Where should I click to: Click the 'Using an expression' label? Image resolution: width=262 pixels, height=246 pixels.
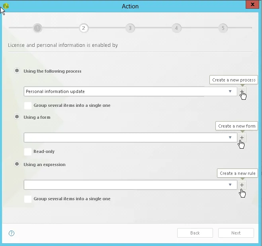[x=45, y=165]
